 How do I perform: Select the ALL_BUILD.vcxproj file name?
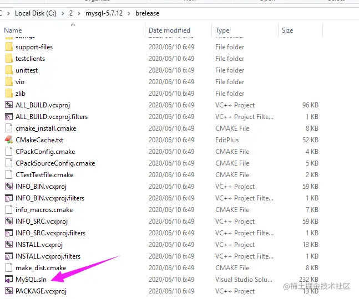point(43,105)
